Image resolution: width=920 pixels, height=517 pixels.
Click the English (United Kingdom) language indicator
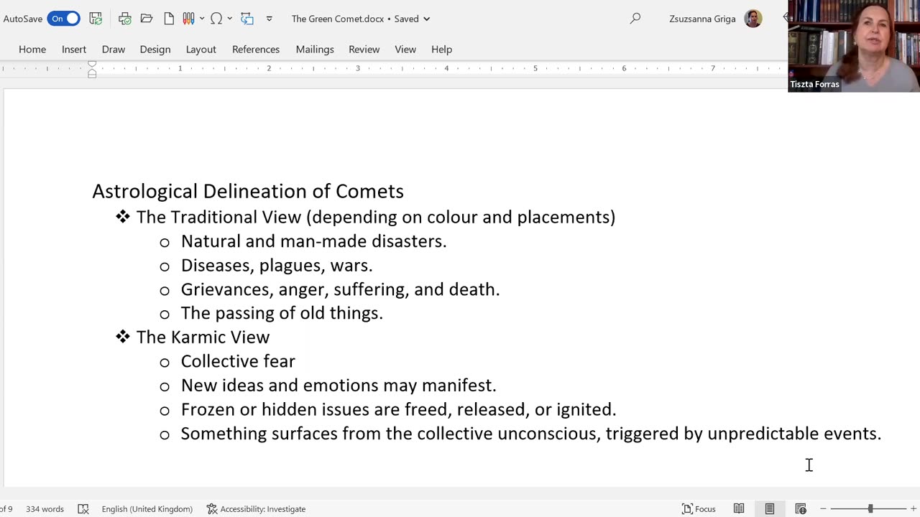(x=147, y=509)
